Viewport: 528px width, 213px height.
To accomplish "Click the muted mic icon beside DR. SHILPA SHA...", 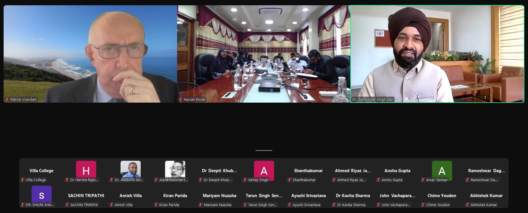I will [23, 205].
